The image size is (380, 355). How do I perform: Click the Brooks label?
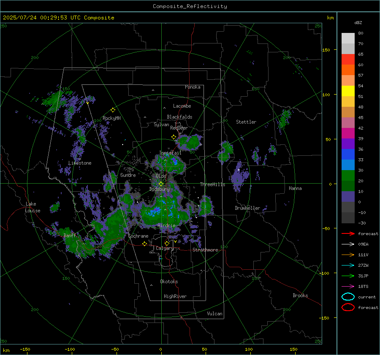(300, 295)
